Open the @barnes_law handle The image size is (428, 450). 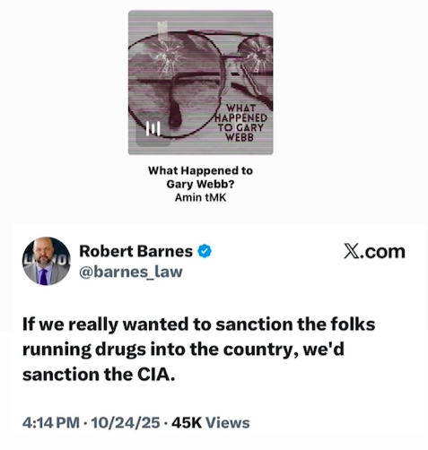131,272
